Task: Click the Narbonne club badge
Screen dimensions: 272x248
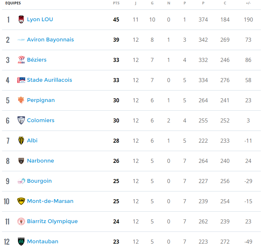Action: pos(21,161)
